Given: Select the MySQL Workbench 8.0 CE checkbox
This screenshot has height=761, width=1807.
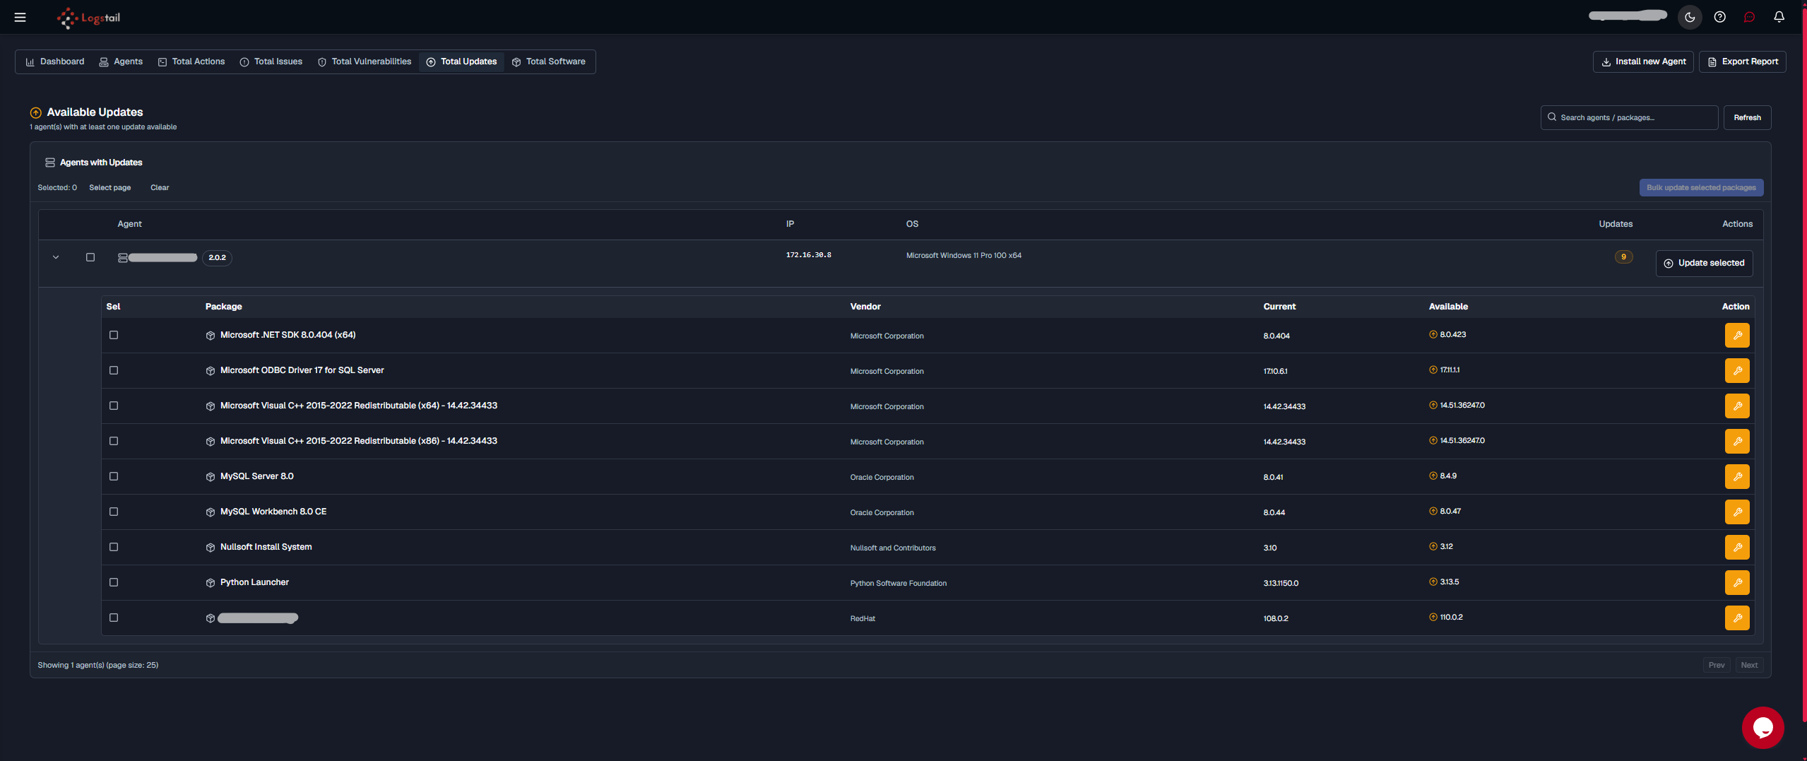Looking at the screenshot, I should pos(114,512).
